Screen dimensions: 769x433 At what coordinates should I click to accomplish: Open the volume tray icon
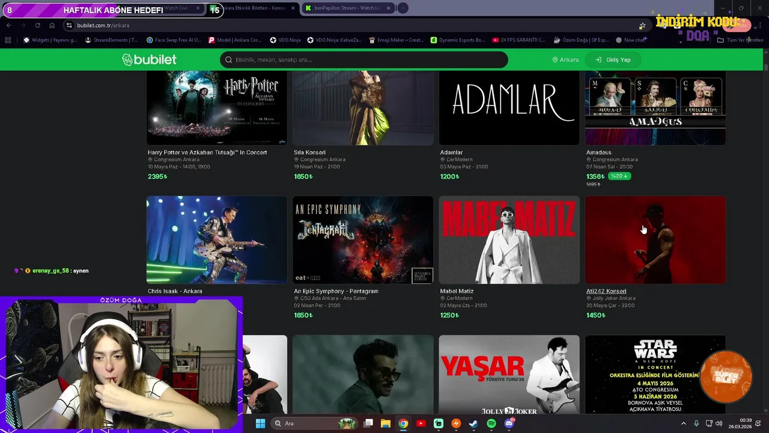[720, 423]
